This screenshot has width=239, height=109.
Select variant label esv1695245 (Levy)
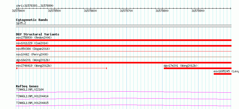pos(226,71)
